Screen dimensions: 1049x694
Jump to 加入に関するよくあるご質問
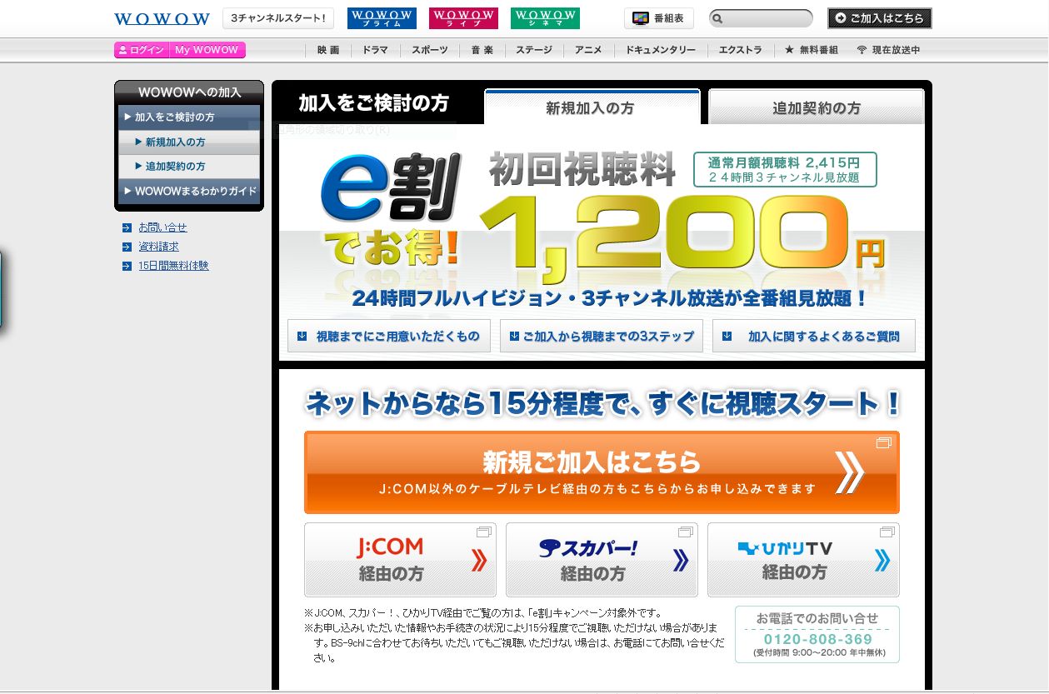point(814,337)
